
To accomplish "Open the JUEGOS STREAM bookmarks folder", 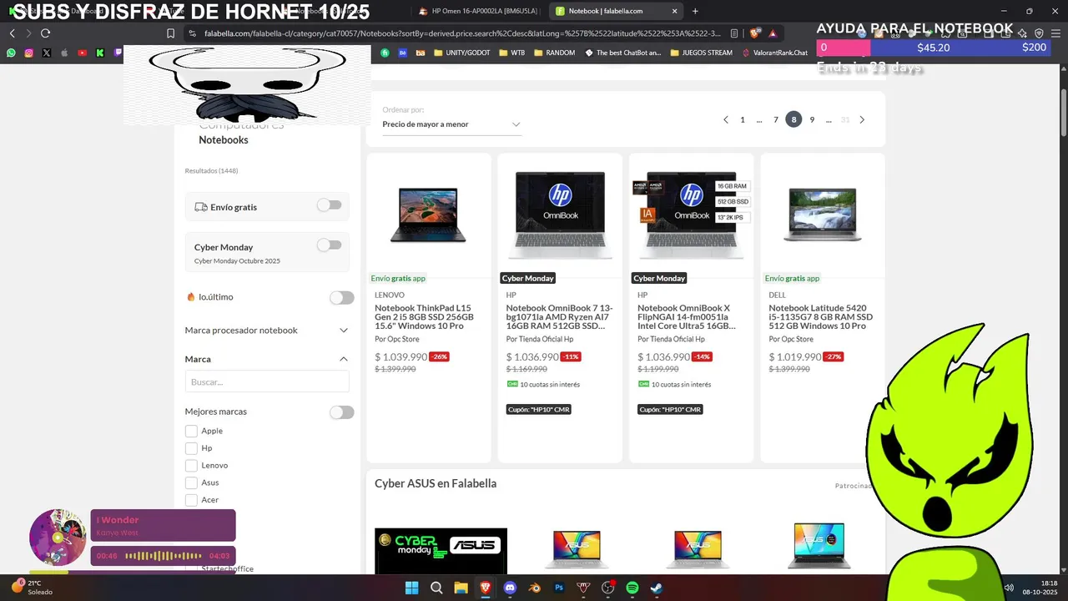I will point(701,53).
